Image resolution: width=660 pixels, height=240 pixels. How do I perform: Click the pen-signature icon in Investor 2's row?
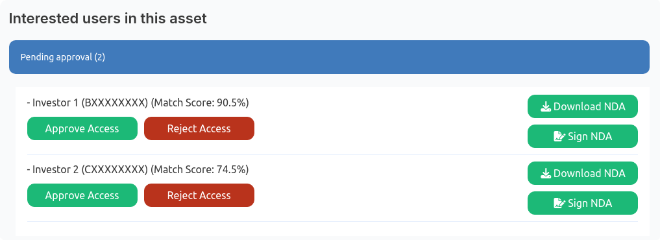[559, 203]
